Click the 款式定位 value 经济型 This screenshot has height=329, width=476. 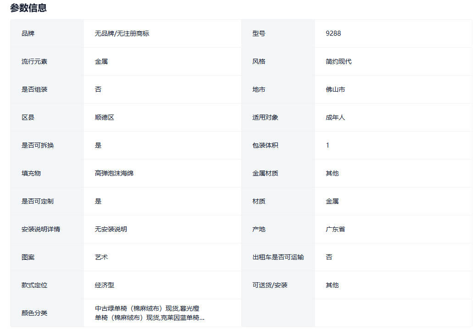pos(105,285)
